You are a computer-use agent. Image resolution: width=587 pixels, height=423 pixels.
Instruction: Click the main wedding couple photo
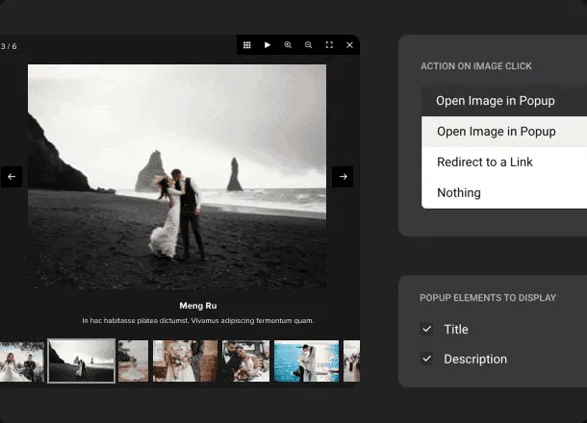click(177, 177)
